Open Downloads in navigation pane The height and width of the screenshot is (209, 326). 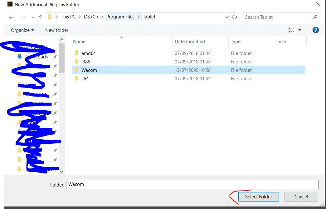click(36, 57)
